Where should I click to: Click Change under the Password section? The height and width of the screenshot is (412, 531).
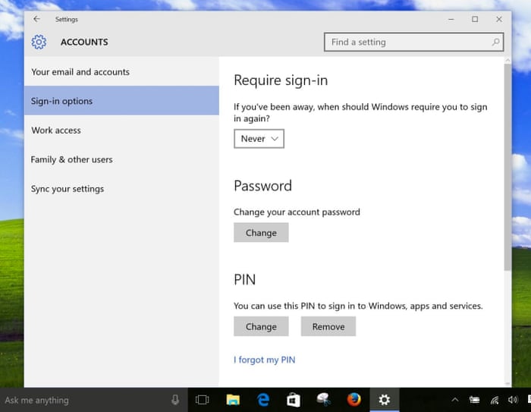(261, 233)
